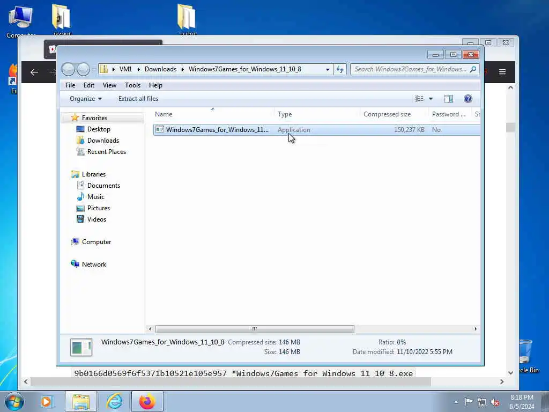Click the search magnifier icon
This screenshot has width=549, height=412.
[x=473, y=69]
